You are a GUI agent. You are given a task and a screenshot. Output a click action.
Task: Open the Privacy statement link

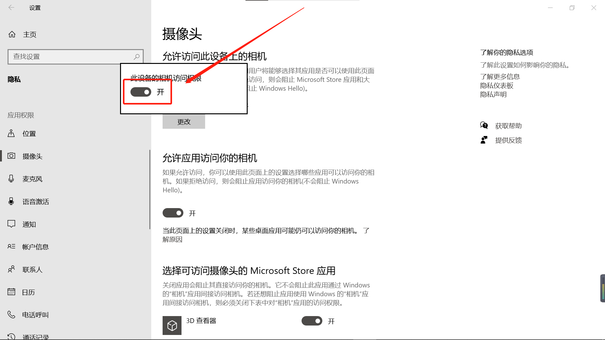[x=493, y=94]
